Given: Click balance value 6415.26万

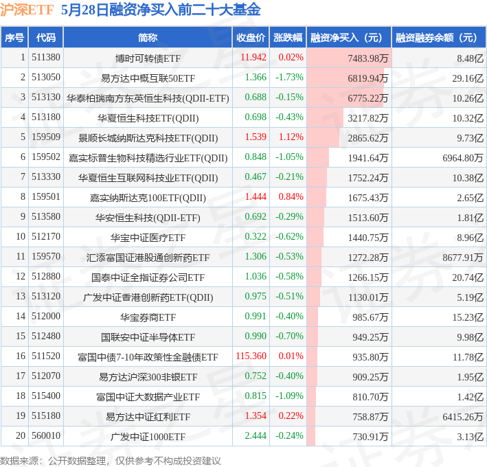Looking at the screenshot, I should (463, 416).
